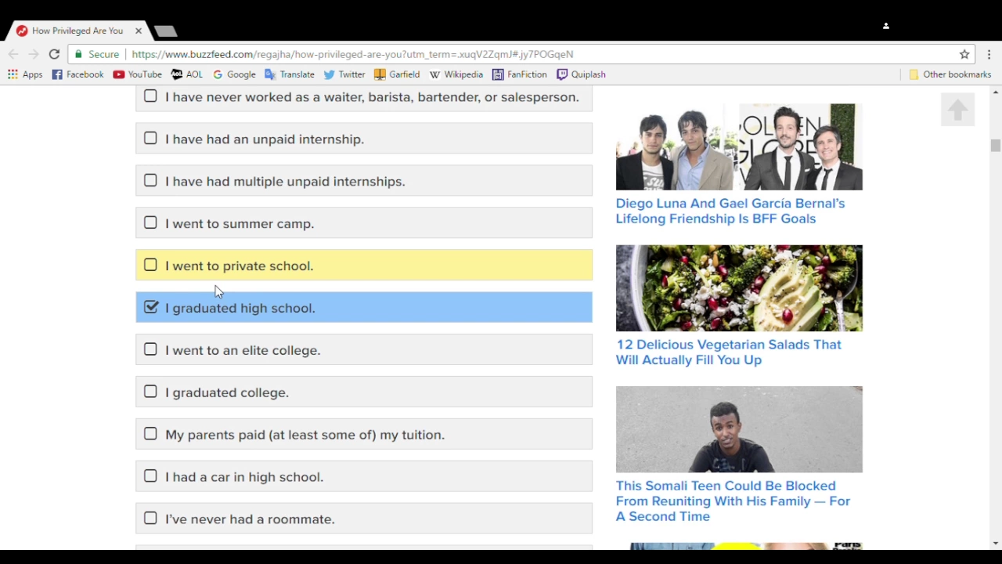Click the vertical scrollbar thumb
The width and height of the screenshot is (1002, 564).
995,146
